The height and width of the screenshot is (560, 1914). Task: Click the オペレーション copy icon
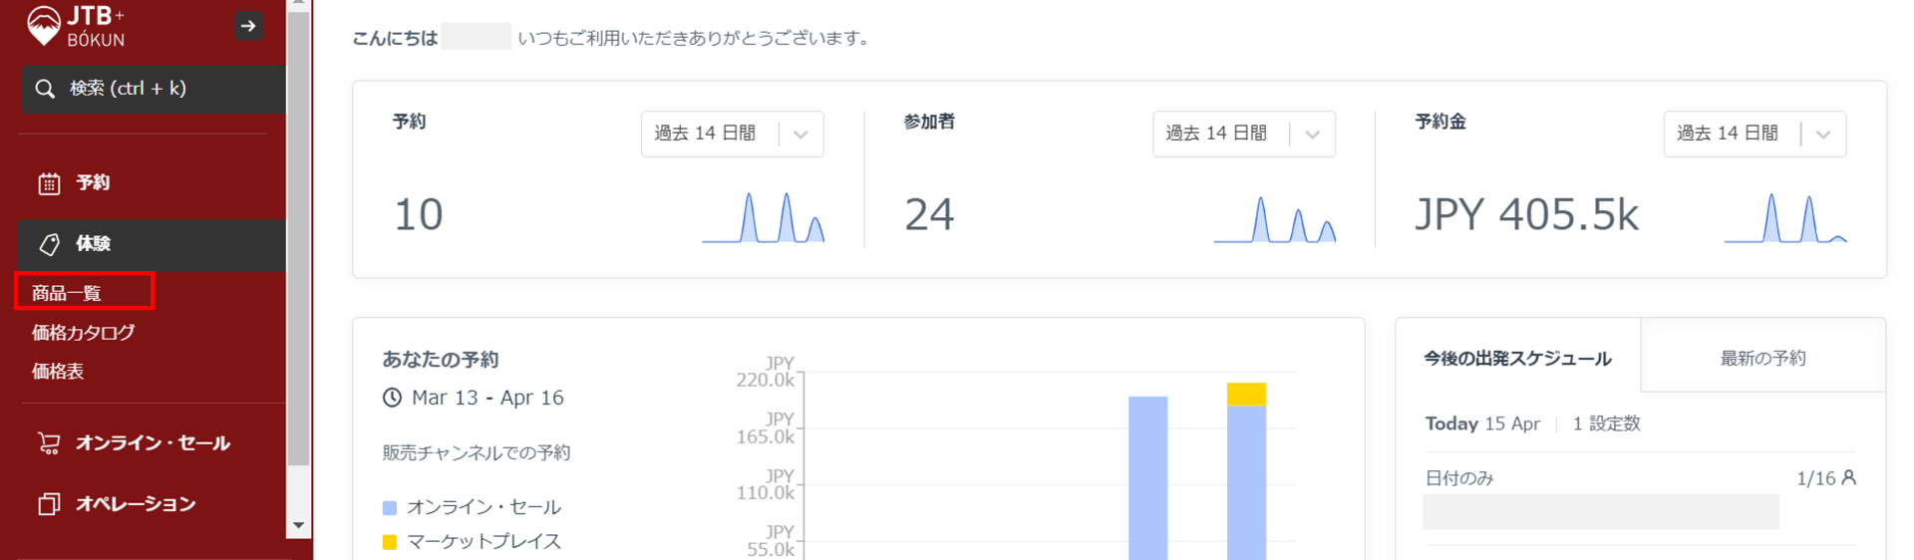(x=49, y=504)
